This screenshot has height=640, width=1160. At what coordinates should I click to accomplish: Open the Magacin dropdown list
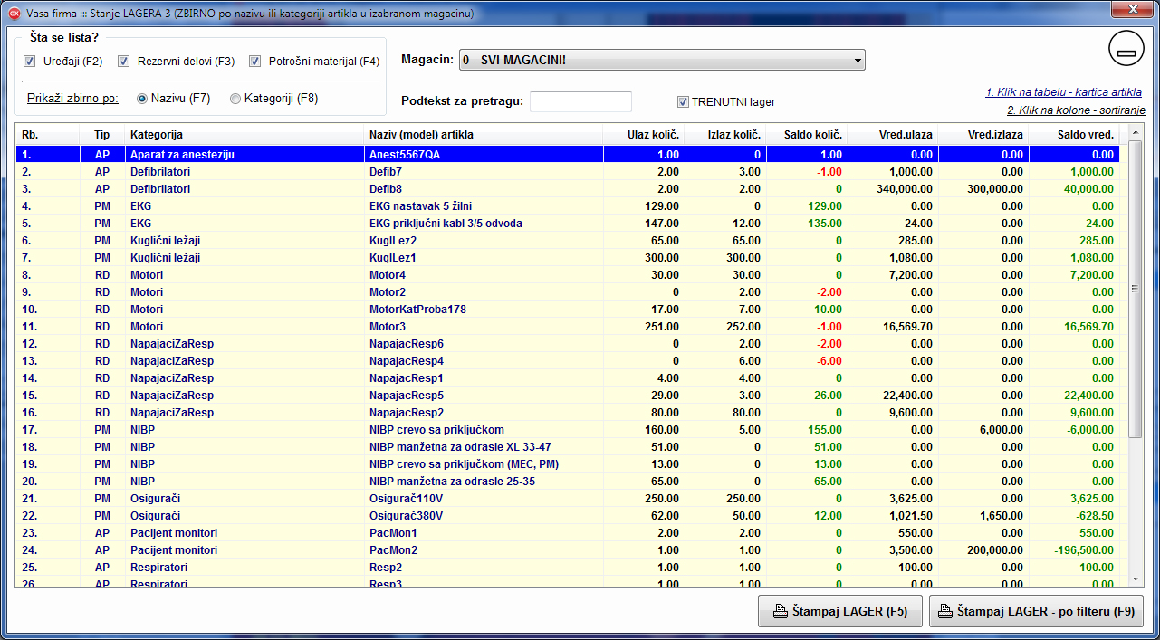click(662, 60)
